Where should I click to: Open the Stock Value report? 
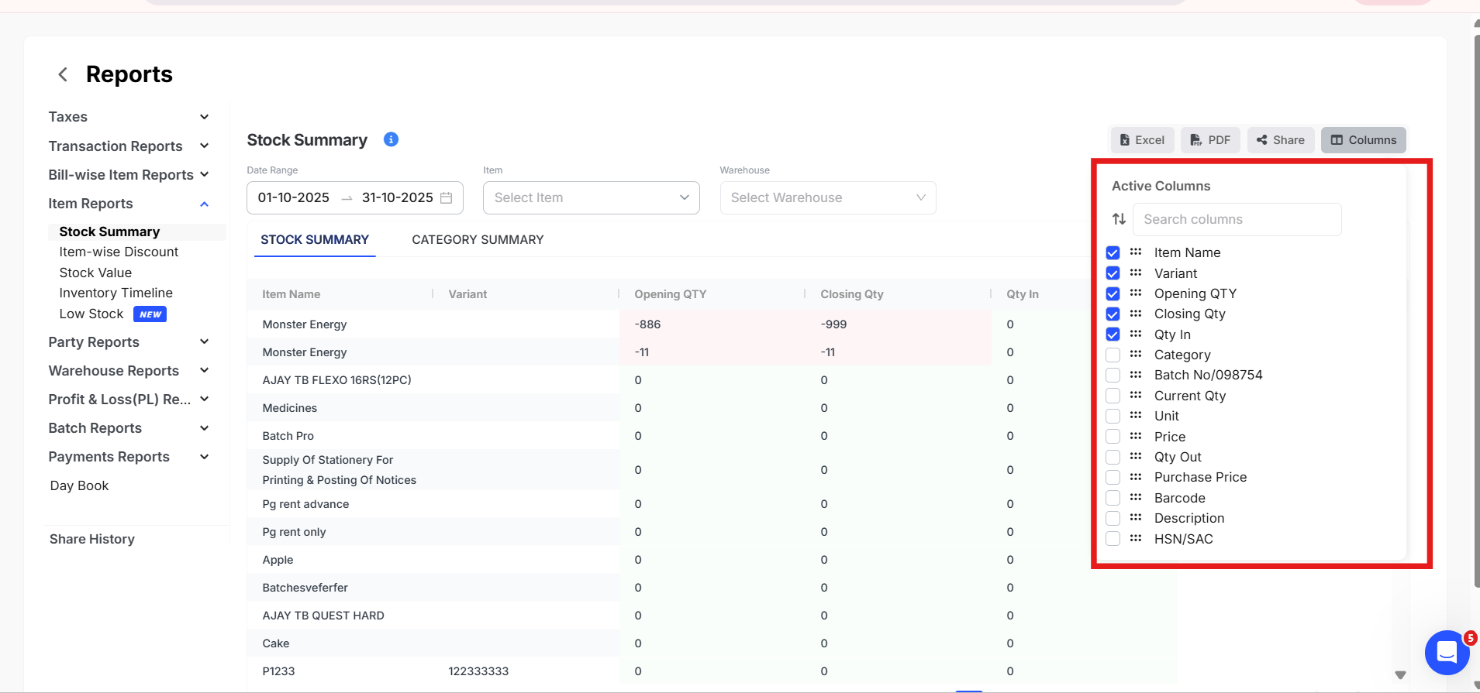point(95,273)
